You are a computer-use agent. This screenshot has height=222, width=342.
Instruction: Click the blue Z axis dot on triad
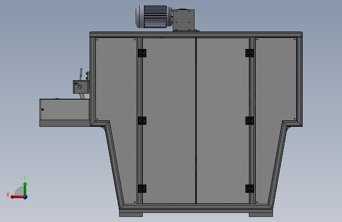click(26, 197)
